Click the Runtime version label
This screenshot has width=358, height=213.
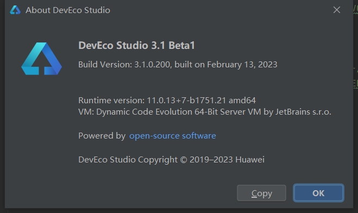(x=111, y=101)
